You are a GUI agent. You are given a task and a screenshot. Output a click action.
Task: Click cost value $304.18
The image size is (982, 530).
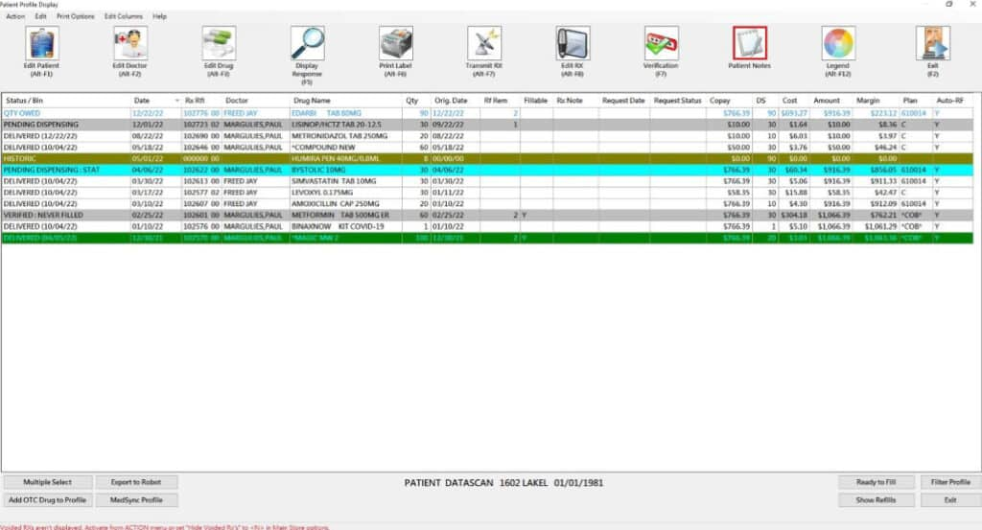(x=793, y=215)
